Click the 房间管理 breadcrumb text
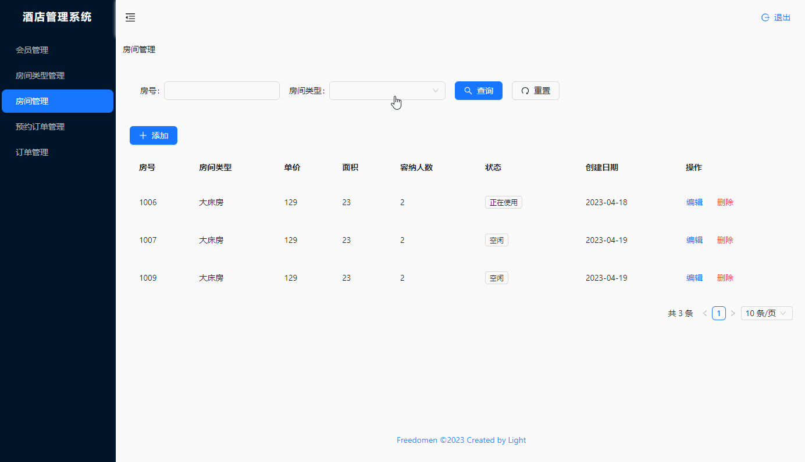 [x=139, y=50]
